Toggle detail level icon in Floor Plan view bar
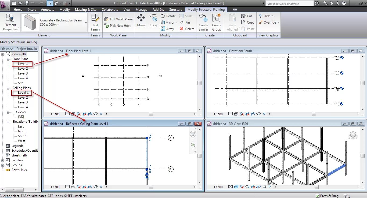This screenshot has width=367, height=198. point(67,114)
